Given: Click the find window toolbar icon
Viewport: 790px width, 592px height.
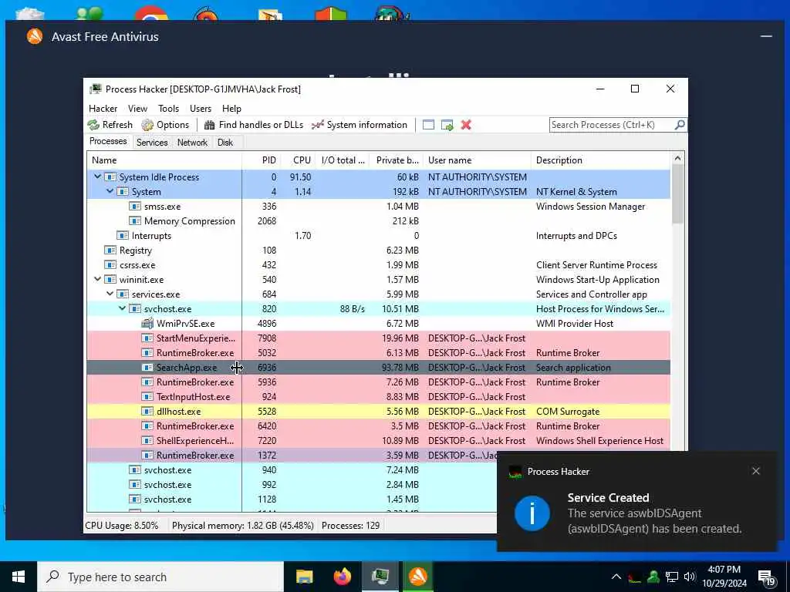Looking at the screenshot, I should pos(428,125).
